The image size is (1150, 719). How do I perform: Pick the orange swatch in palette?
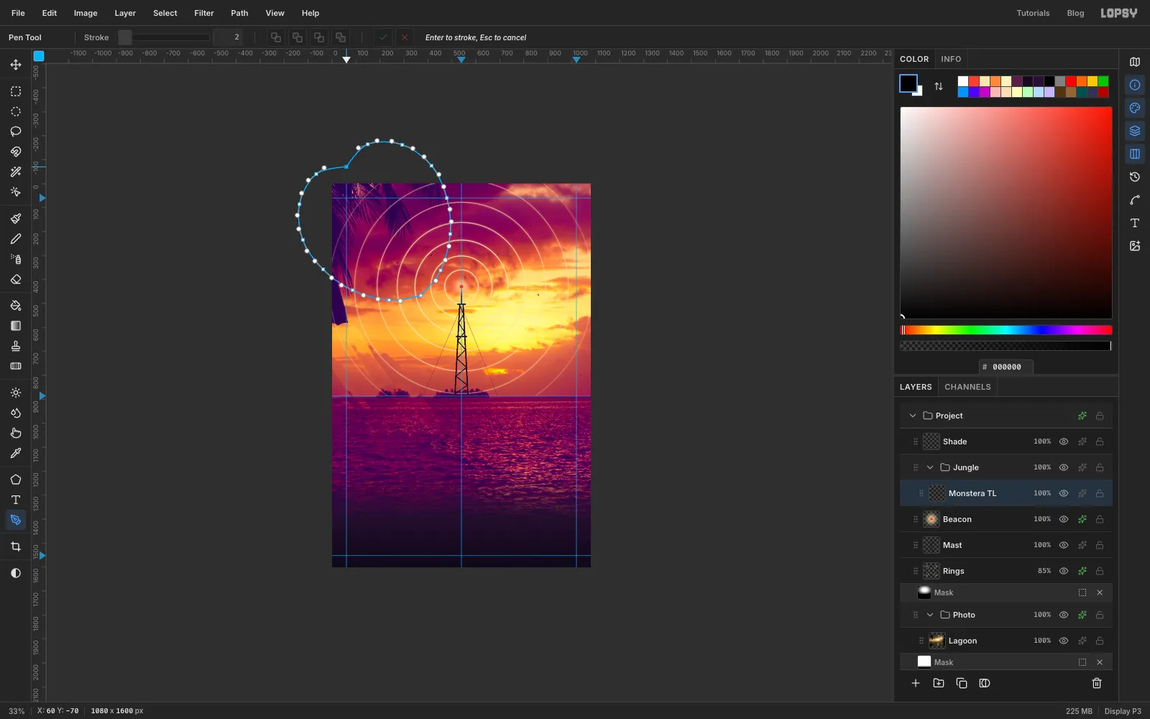[x=1082, y=81]
